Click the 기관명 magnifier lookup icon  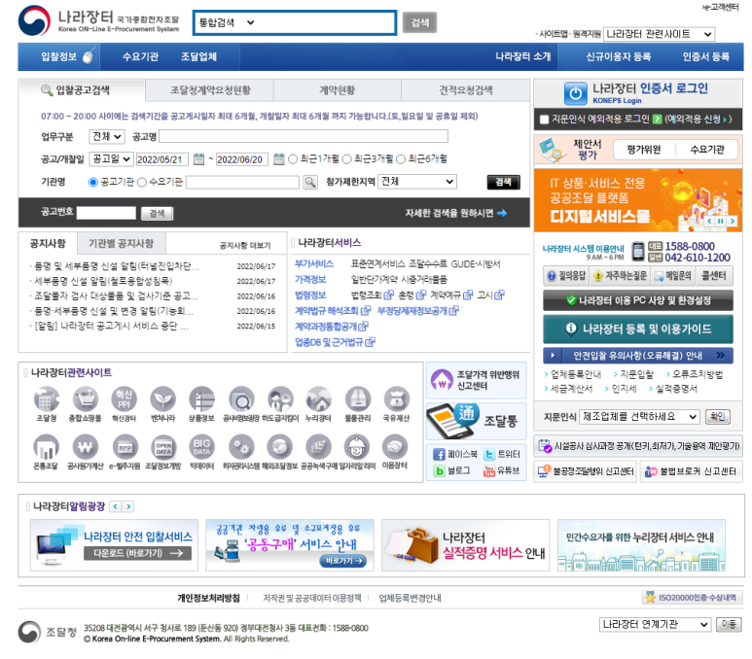310,182
